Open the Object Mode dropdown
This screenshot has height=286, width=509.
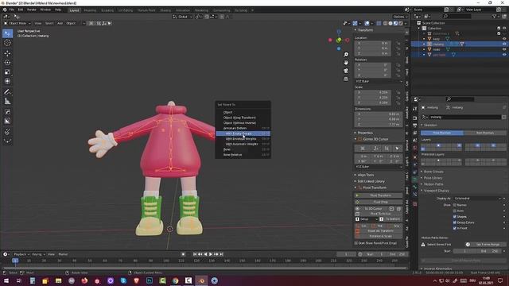[17, 23]
